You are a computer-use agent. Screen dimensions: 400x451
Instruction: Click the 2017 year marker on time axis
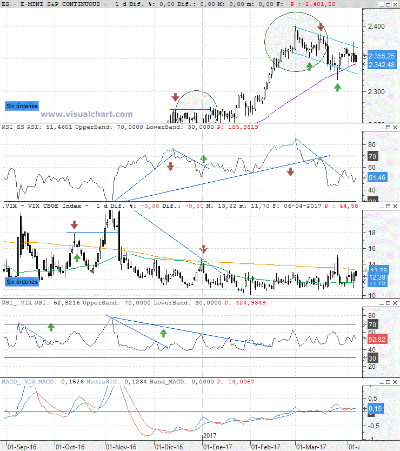click(x=210, y=436)
